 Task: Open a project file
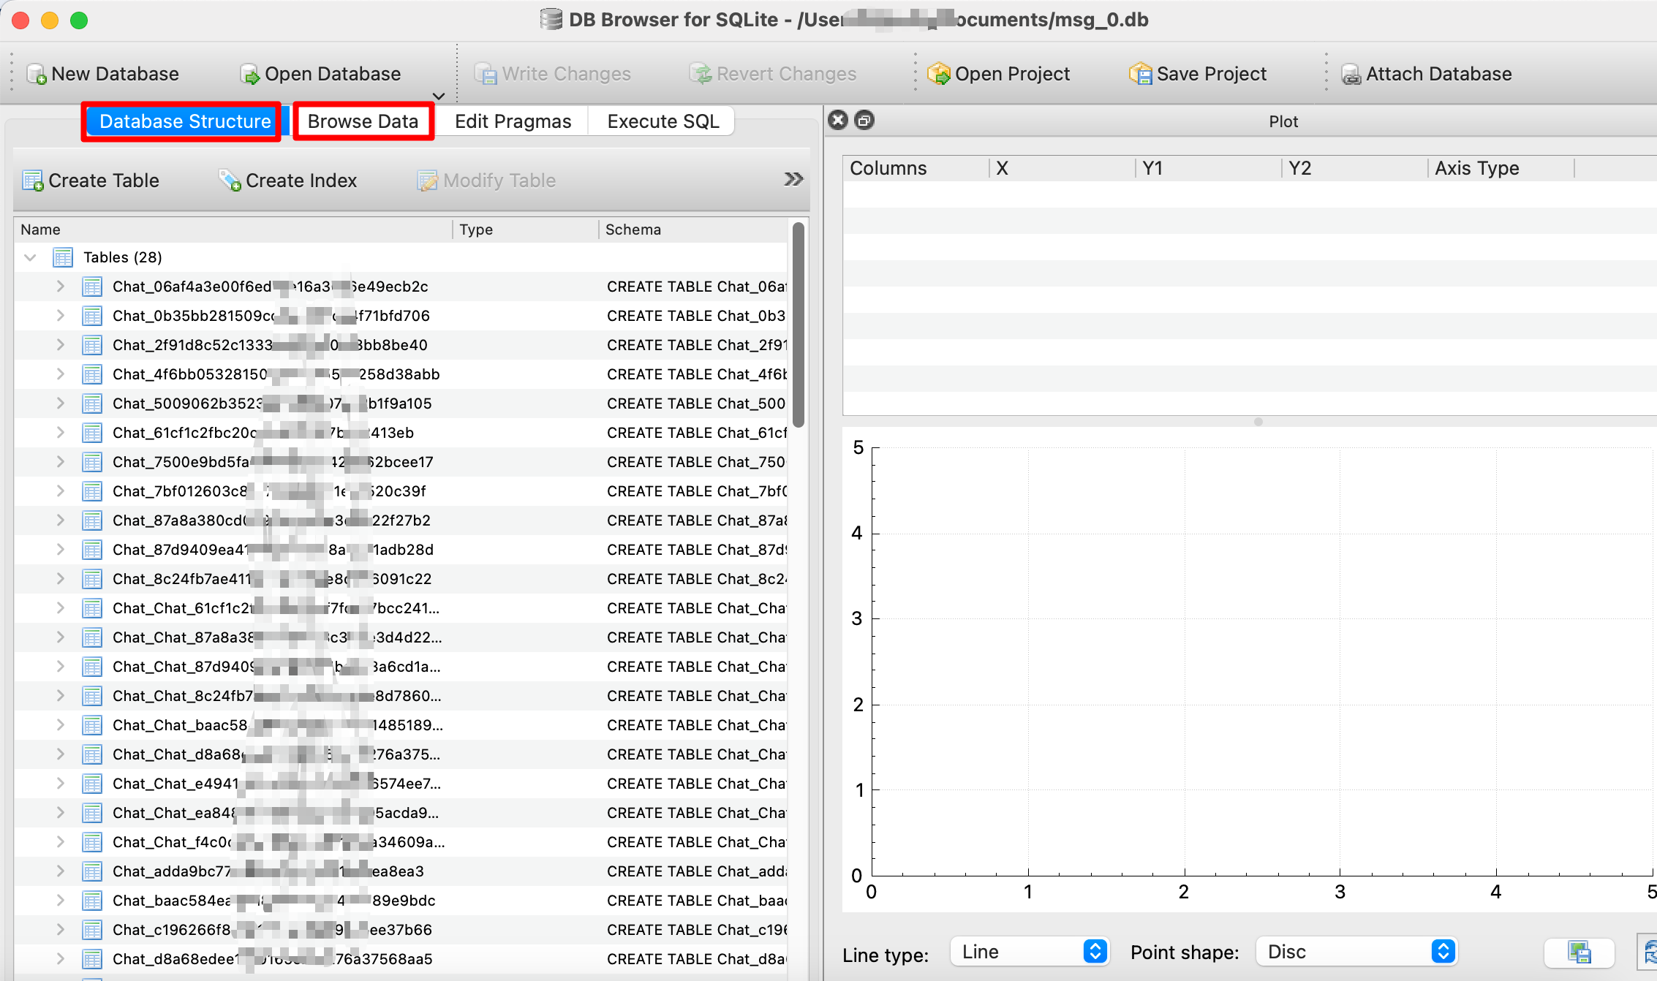[999, 73]
